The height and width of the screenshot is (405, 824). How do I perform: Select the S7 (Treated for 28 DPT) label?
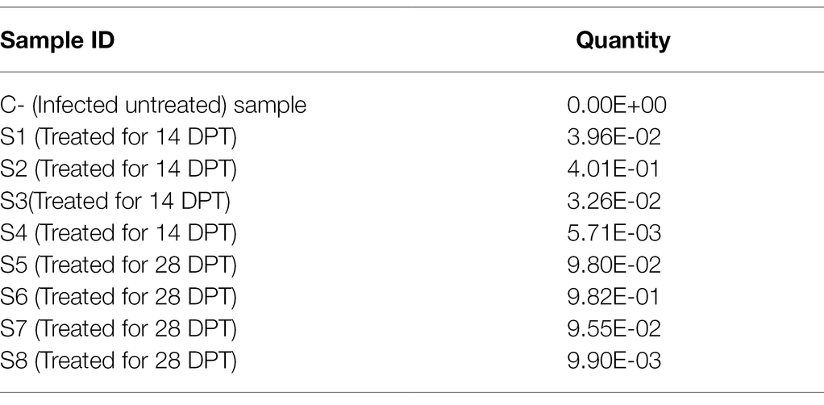pos(119,329)
